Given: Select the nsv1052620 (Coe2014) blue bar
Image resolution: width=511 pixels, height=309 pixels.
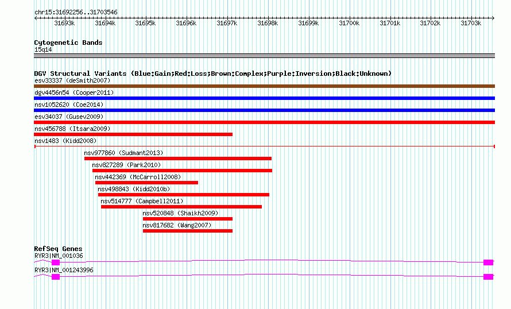Looking at the screenshot, I should click(x=264, y=110).
